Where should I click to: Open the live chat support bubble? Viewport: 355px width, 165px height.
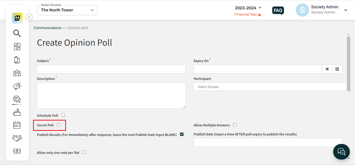tap(341, 152)
